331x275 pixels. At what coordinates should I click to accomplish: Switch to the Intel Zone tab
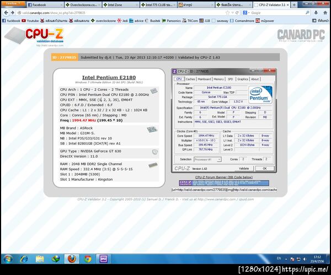(120, 4)
